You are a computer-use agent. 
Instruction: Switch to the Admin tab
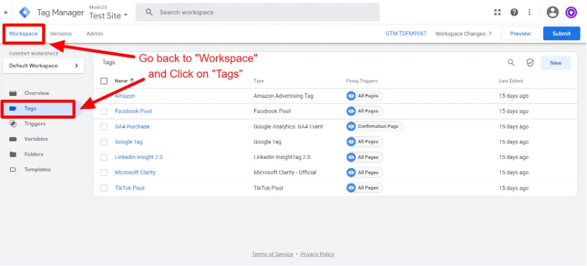(x=94, y=34)
